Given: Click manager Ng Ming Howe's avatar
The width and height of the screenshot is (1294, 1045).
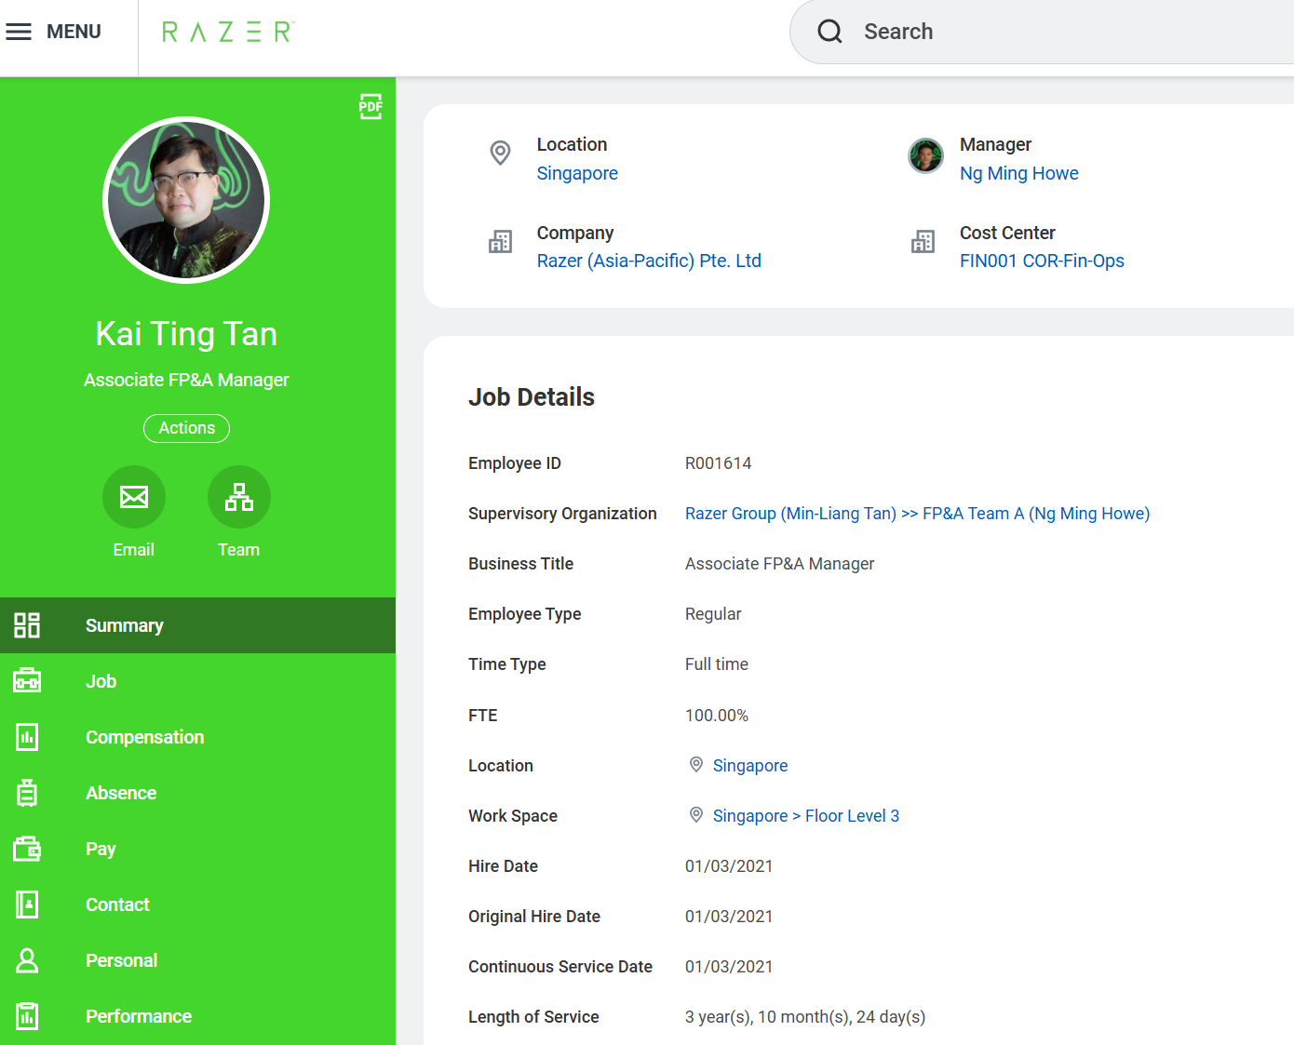Looking at the screenshot, I should (x=925, y=155).
